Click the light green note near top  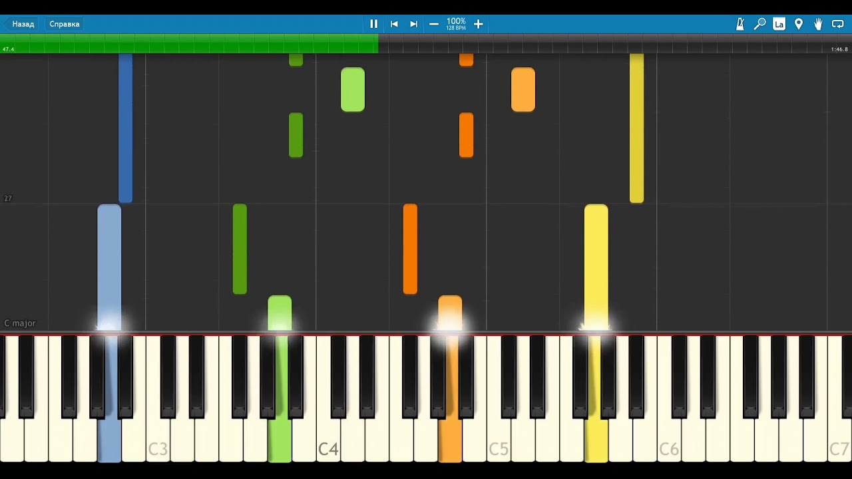coord(353,90)
